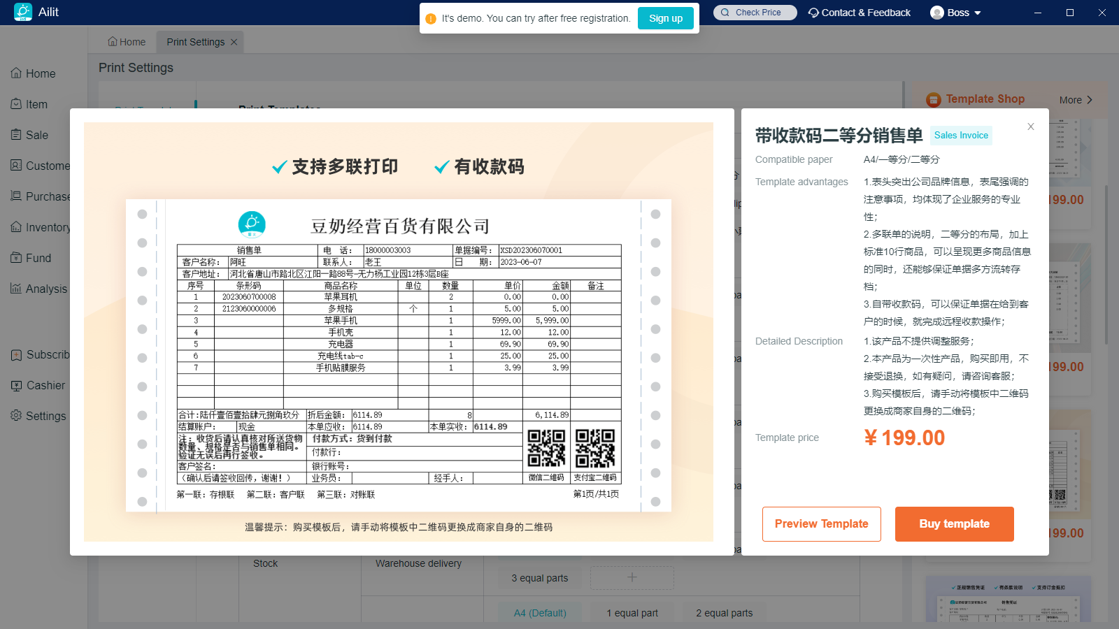Click the Check Price search field
This screenshot has height=629, width=1119.
pos(755,13)
